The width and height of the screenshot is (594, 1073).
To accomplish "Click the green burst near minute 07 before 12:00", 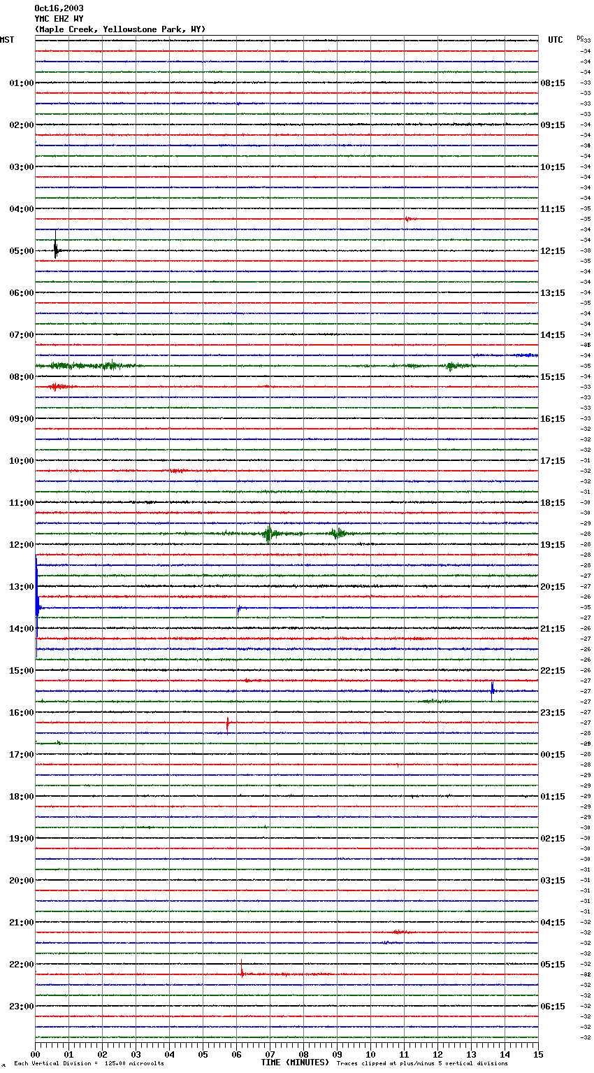I will click(x=268, y=534).
